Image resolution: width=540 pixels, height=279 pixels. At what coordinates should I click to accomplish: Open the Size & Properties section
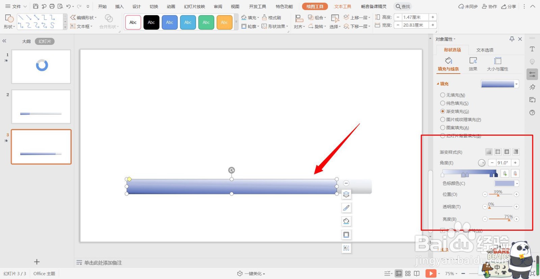click(x=497, y=64)
